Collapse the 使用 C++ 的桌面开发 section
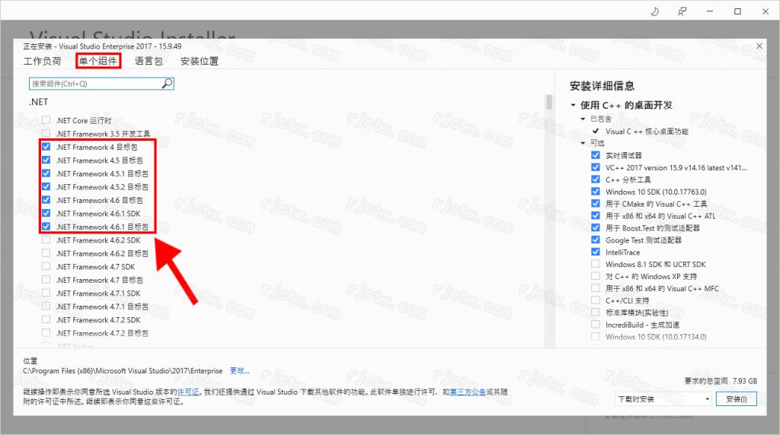Viewport: 780px width, 435px height. [x=573, y=105]
